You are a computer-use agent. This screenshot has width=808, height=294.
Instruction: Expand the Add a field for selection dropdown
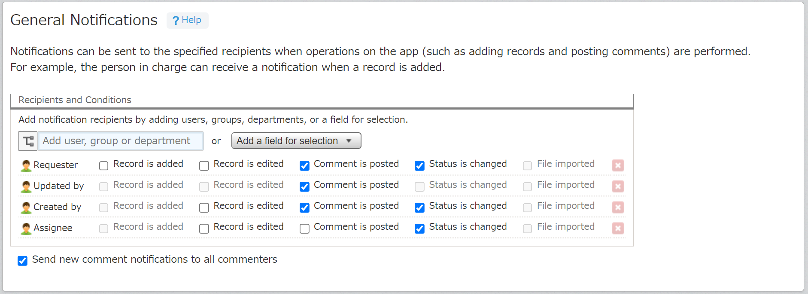296,141
